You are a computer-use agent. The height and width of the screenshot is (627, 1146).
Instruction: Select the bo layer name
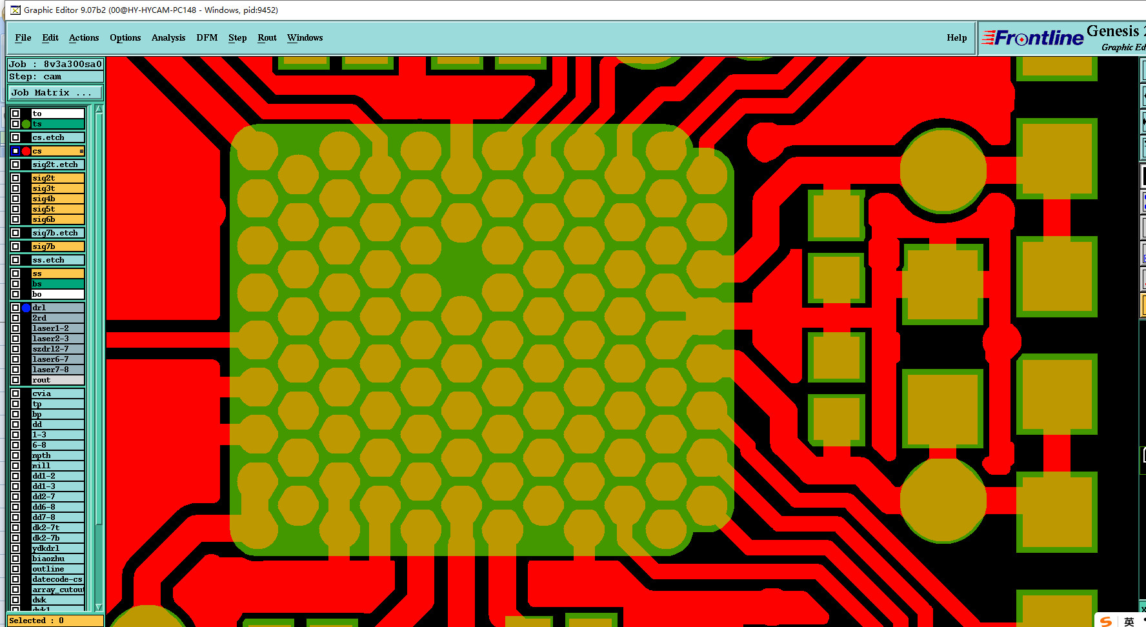tap(58, 294)
